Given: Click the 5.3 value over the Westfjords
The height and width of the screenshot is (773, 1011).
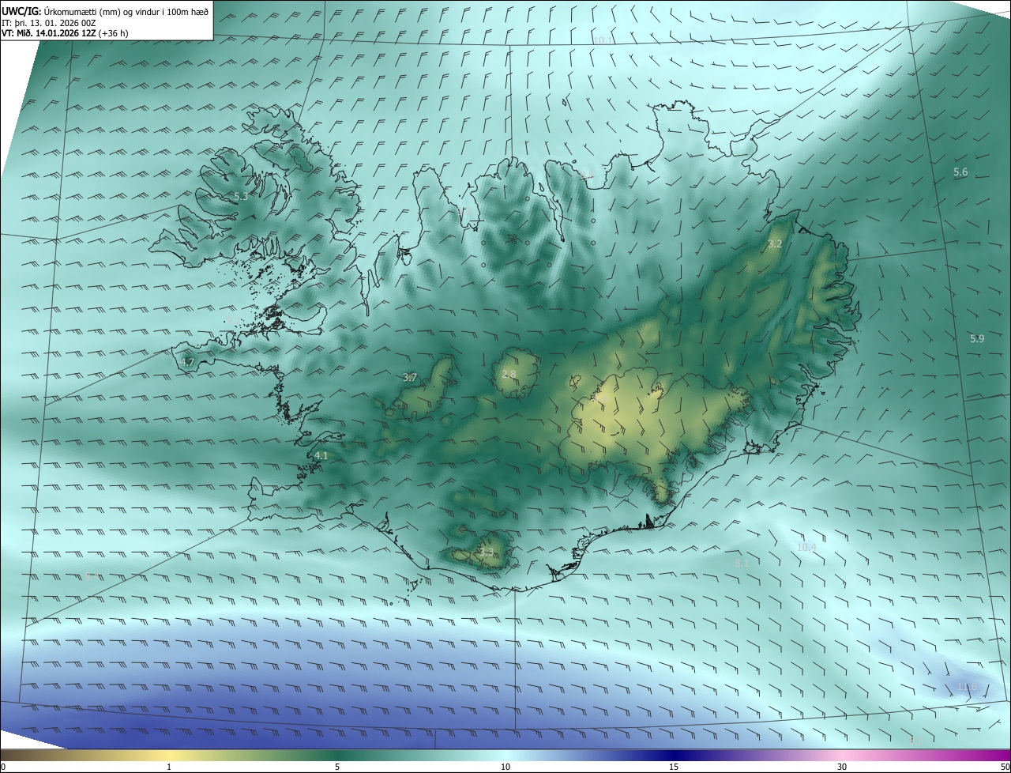Looking at the screenshot, I should (x=241, y=196).
